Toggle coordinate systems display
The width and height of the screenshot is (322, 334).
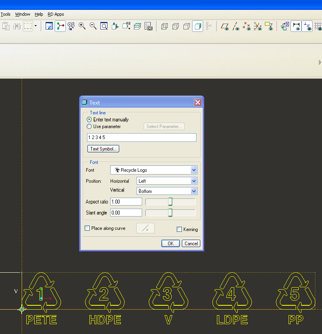[x=258, y=26]
